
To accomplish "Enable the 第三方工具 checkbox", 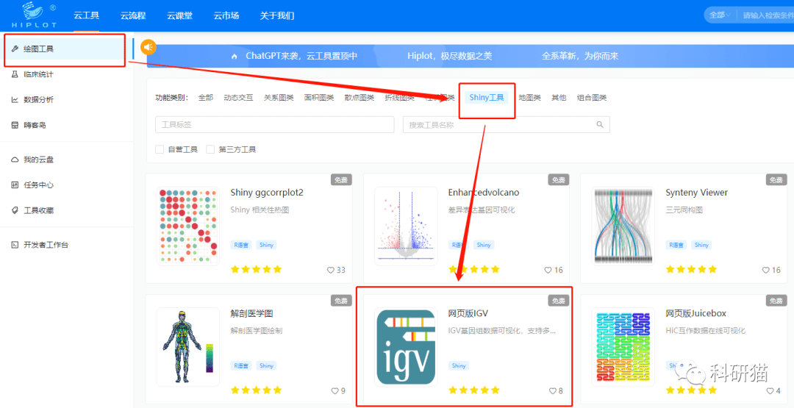I will coord(210,150).
